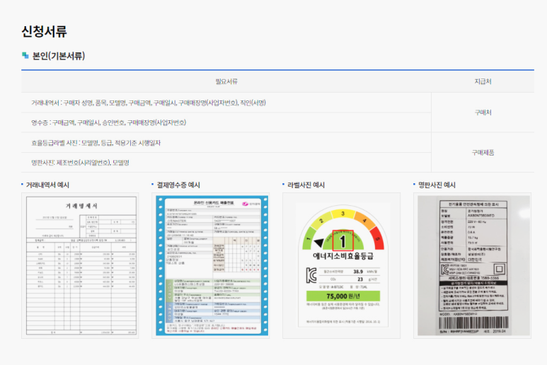Viewport: 547px width, 365px height.
Task: Select the 명판사진 row text
Action: click(x=80, y=163)
